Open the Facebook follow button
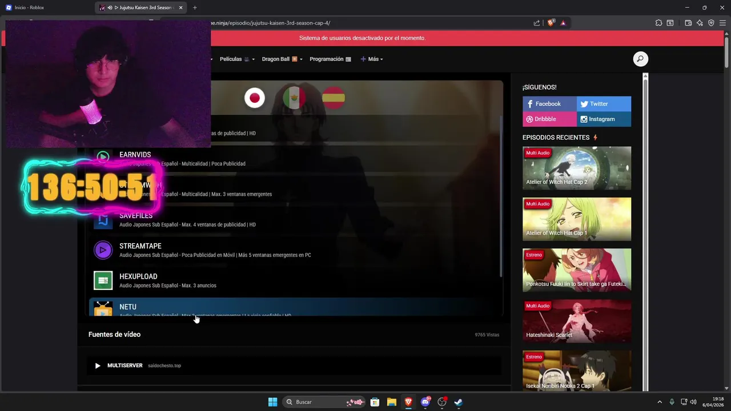This screenshot has height=411, width=731. [549, 104]
